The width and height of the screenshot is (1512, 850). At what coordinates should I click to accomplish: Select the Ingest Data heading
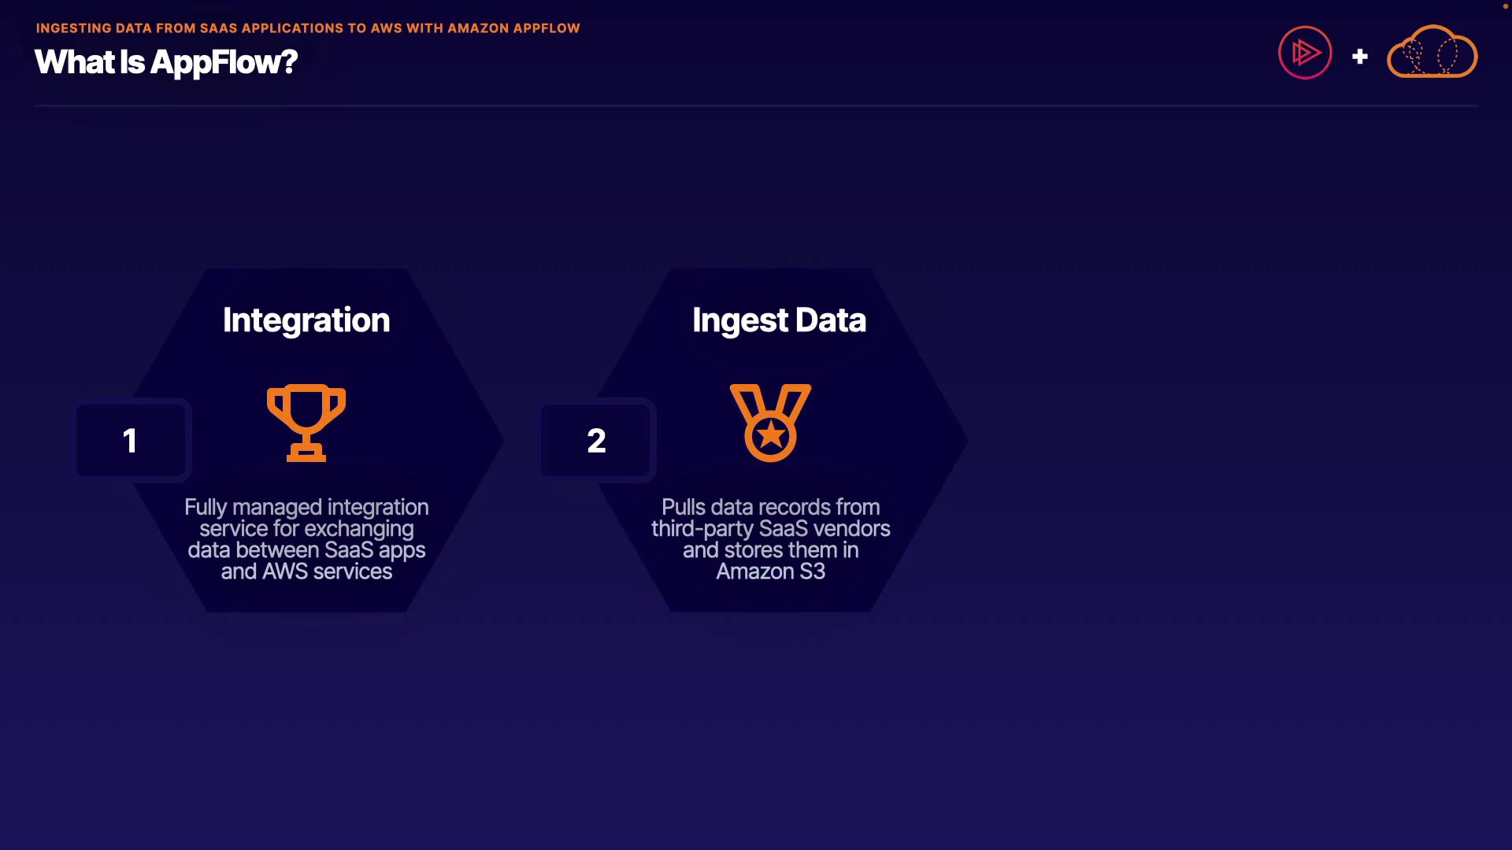[x=779, y=320]
